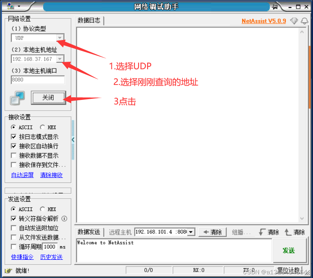Click the info icon next to 转义符指令解析
Image resolution: width=313 pixels, height=278 pixels.
coord(64,219)
